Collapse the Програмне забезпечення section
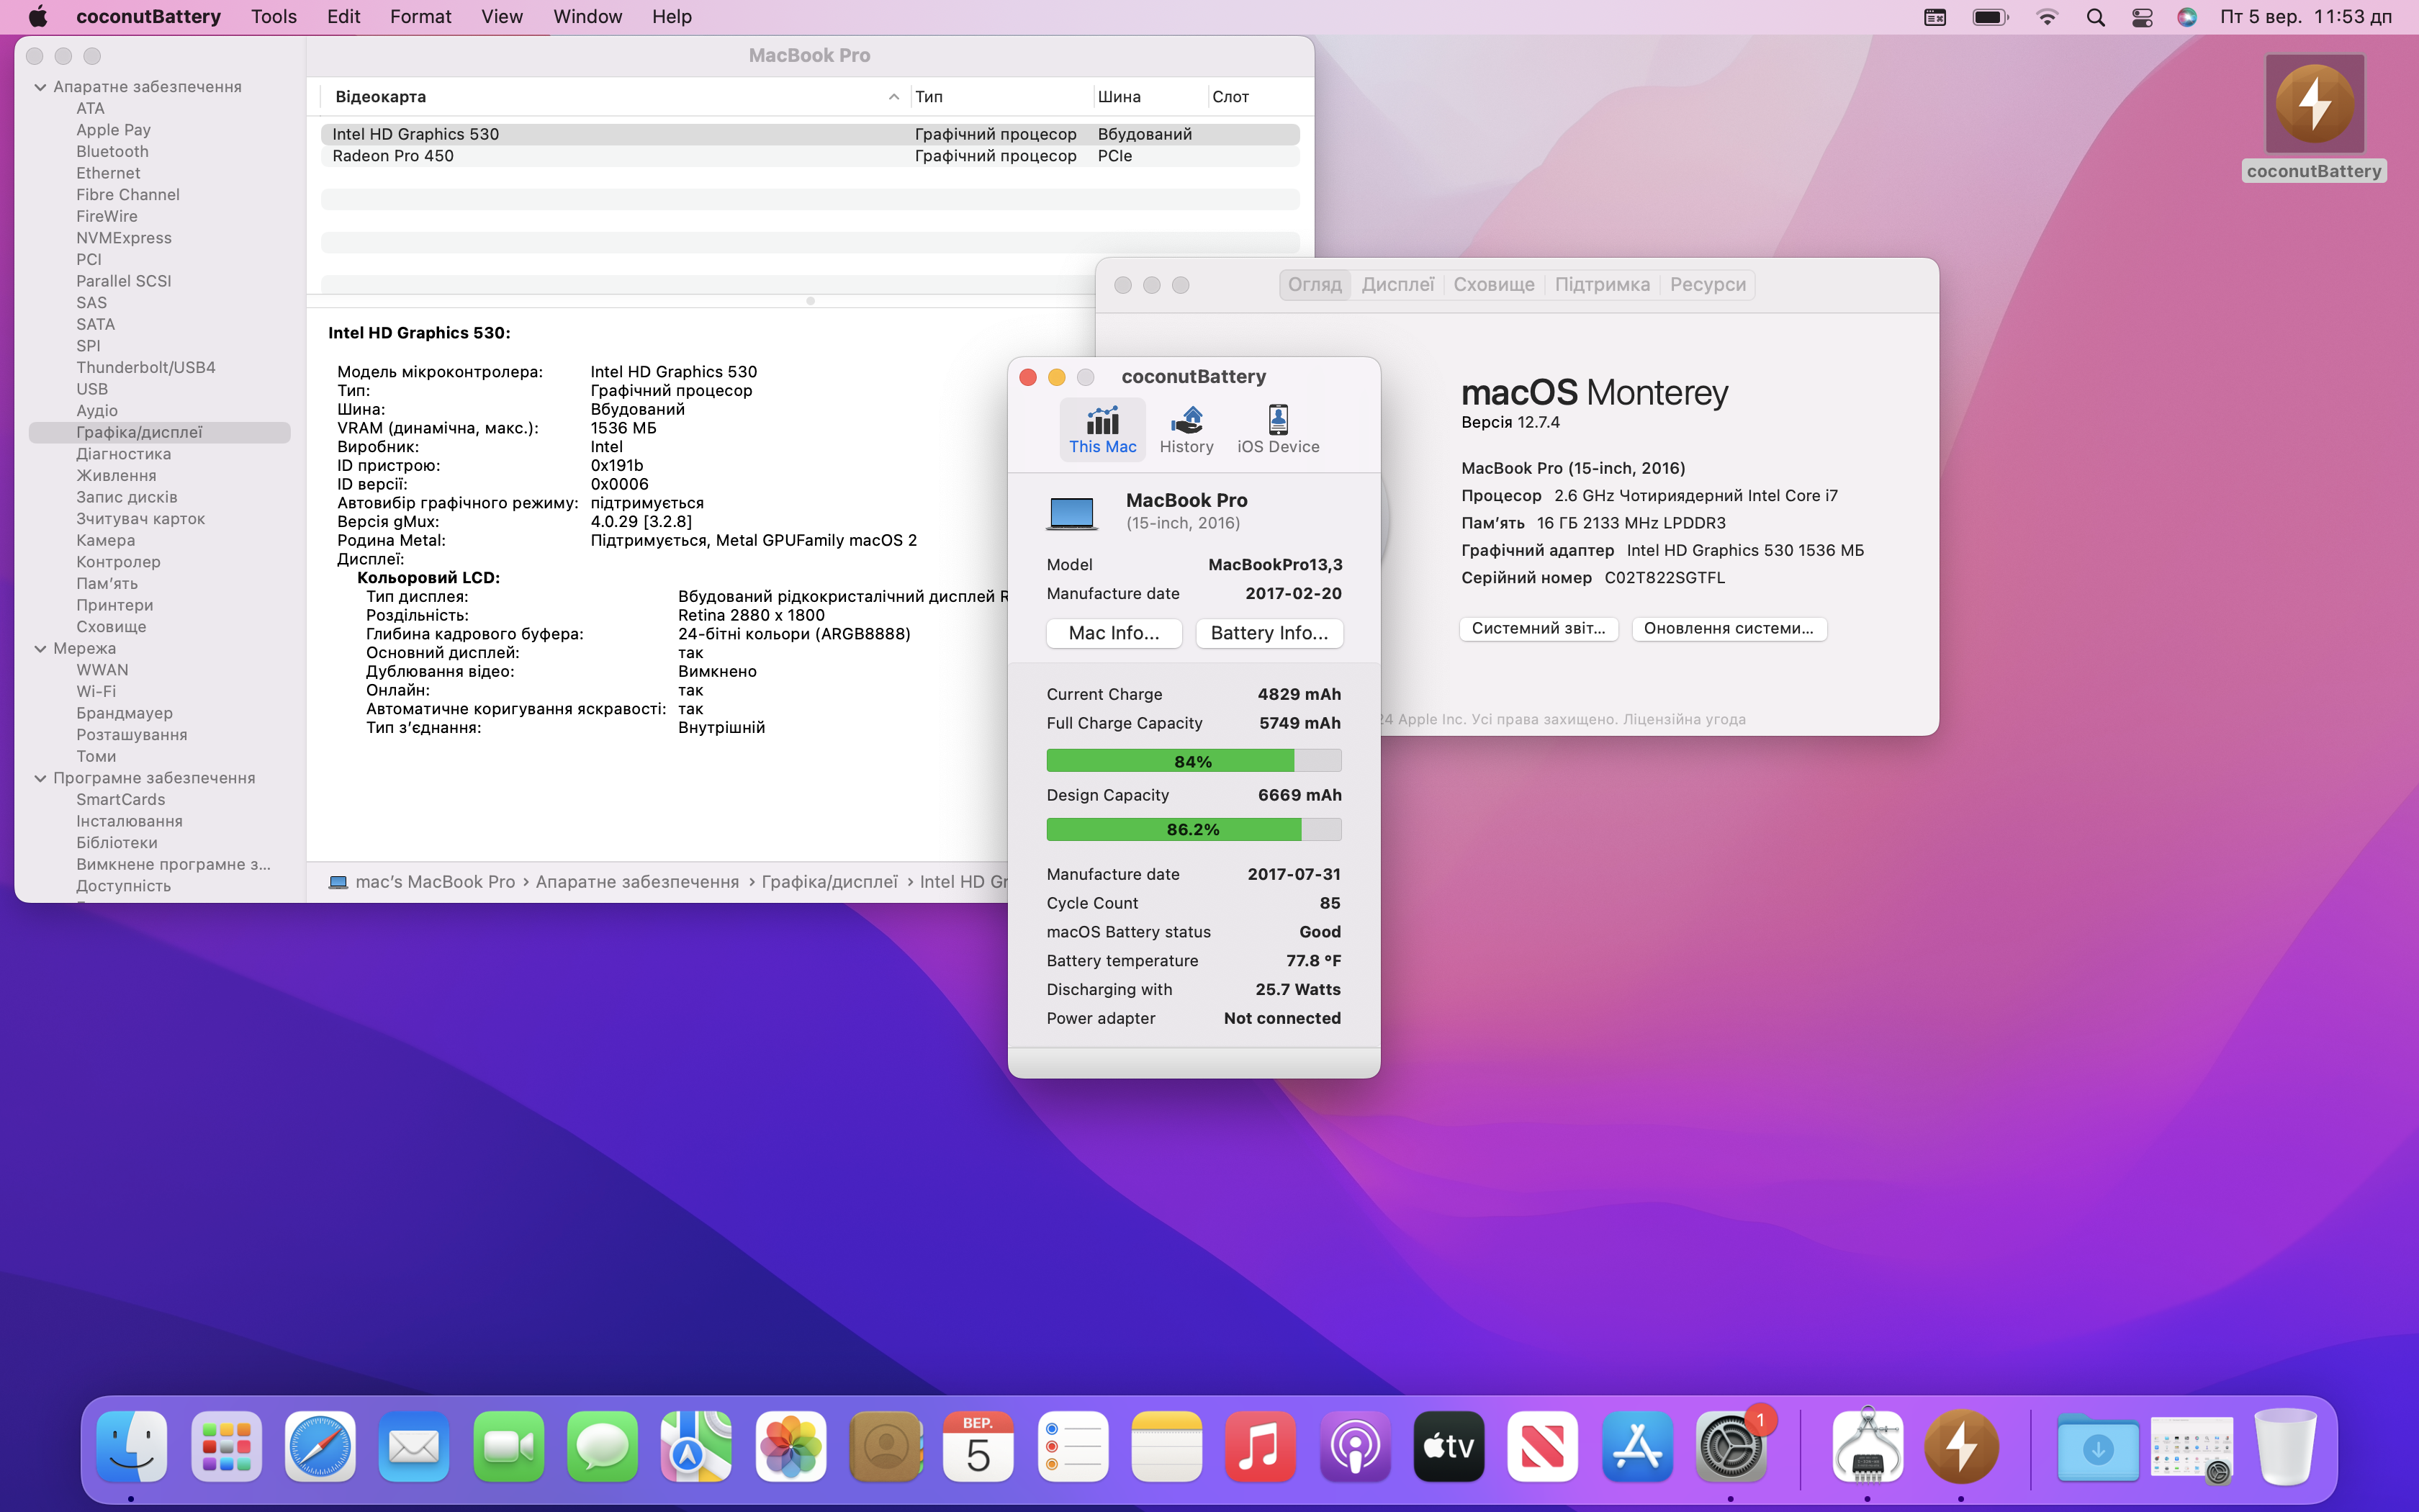This screenshot has height=1512, width=2419. (x=40, y=778)
